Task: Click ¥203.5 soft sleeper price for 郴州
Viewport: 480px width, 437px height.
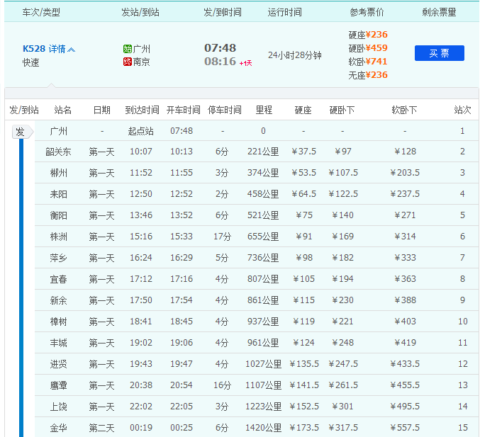Action: tap(405, 173)
